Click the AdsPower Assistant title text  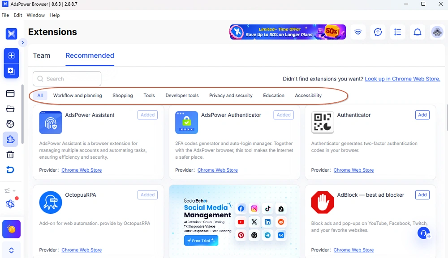[90, 115]
